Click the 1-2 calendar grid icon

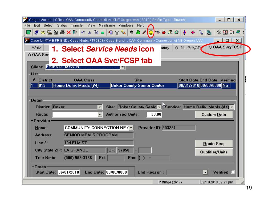225,32
